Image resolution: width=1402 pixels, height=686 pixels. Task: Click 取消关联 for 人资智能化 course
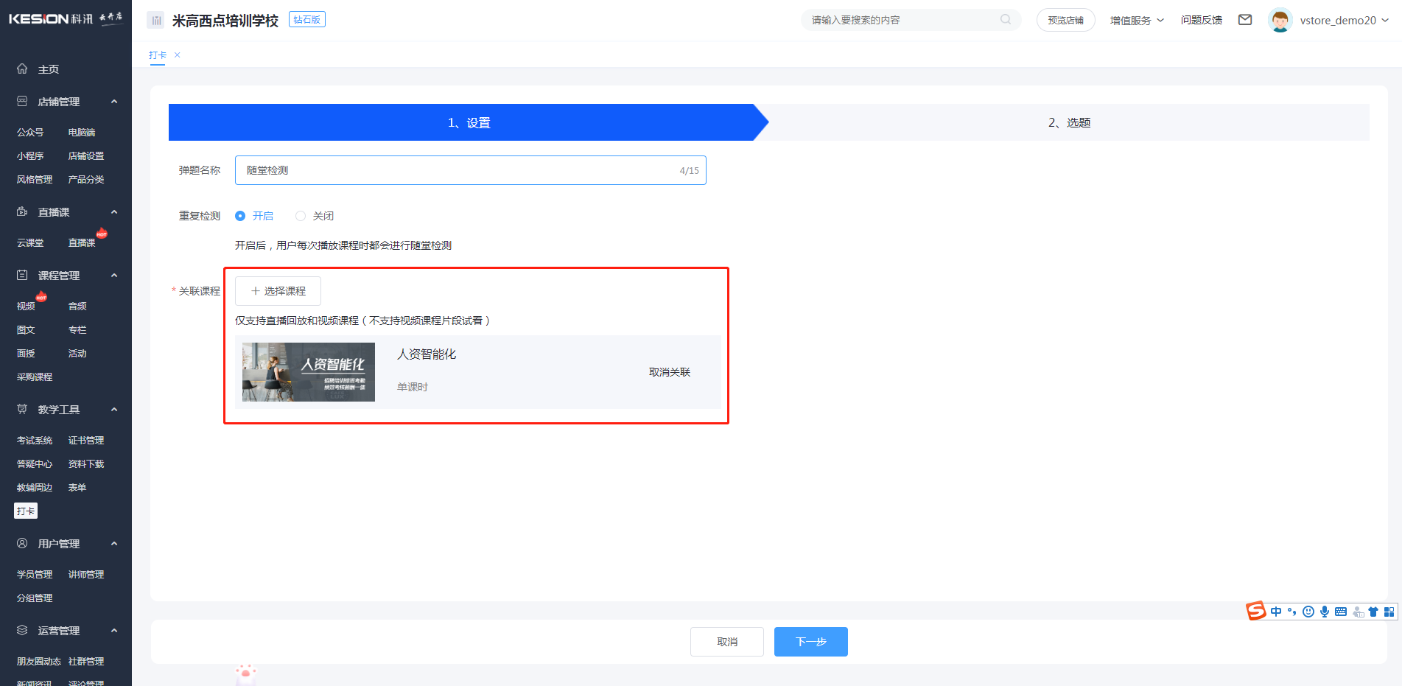669,372
